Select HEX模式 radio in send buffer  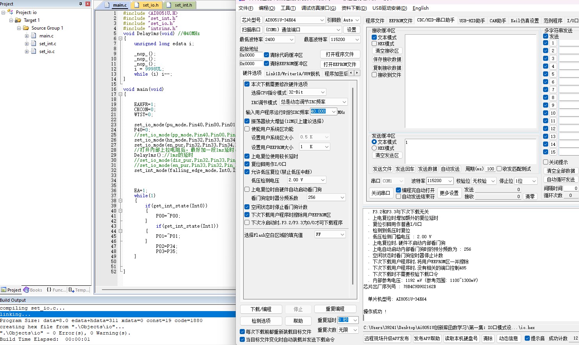(x=374, y=148)
